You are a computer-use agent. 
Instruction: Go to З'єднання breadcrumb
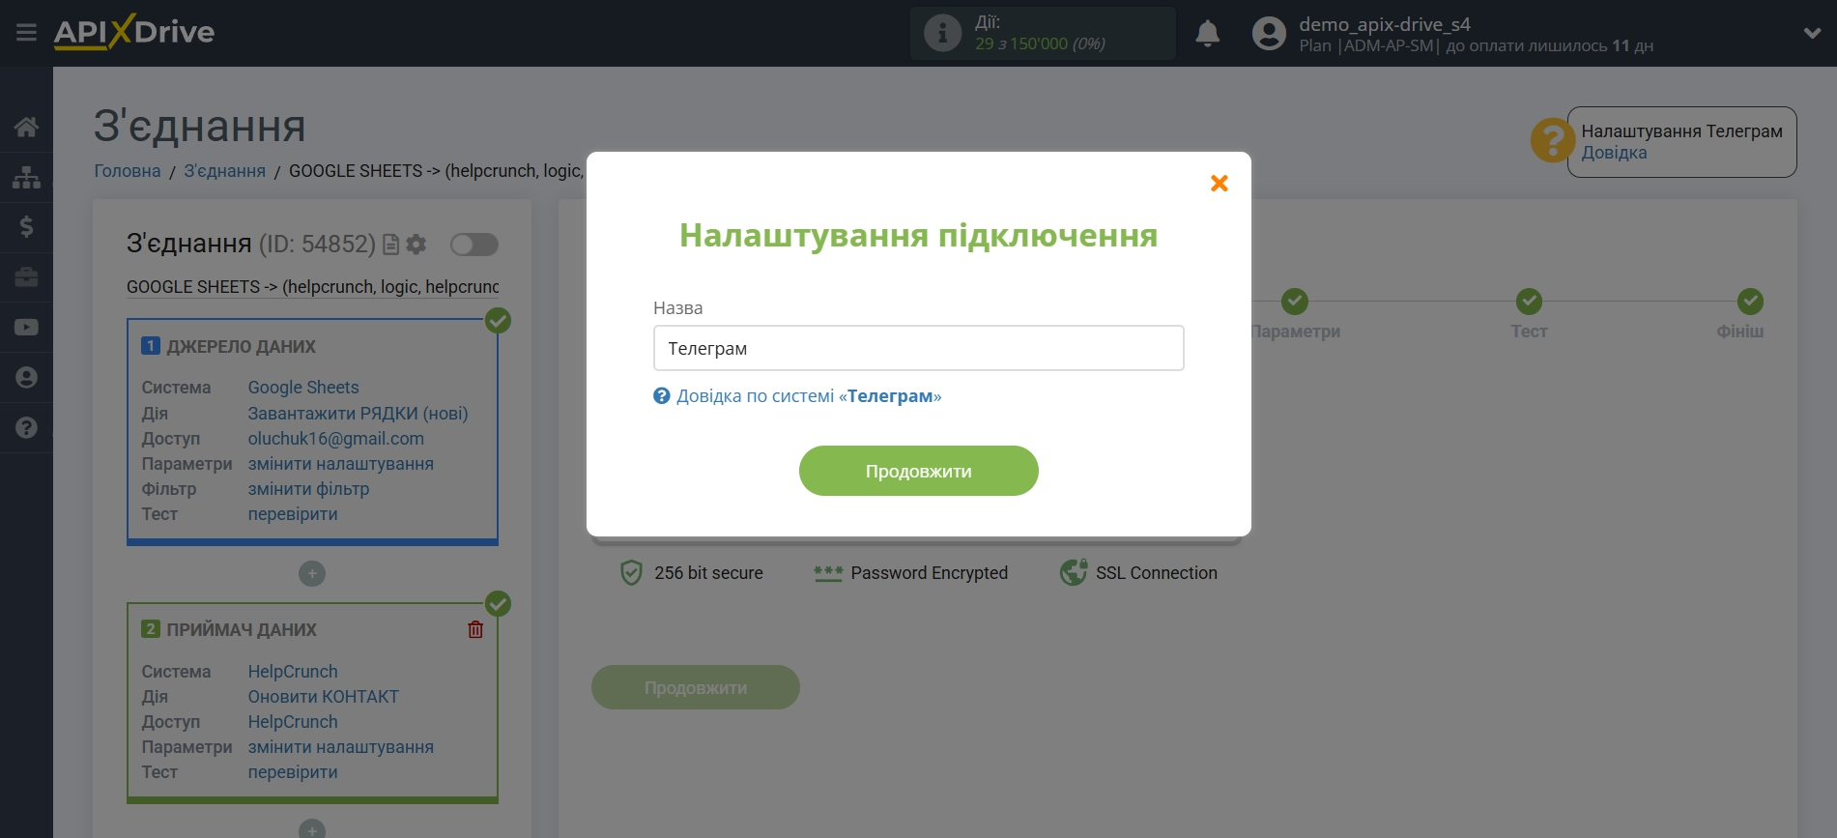click(225, 171)
